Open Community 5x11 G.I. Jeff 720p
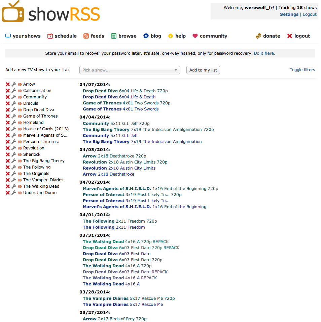321x322 pixels. pyautogui.click(x=116, y=124)
